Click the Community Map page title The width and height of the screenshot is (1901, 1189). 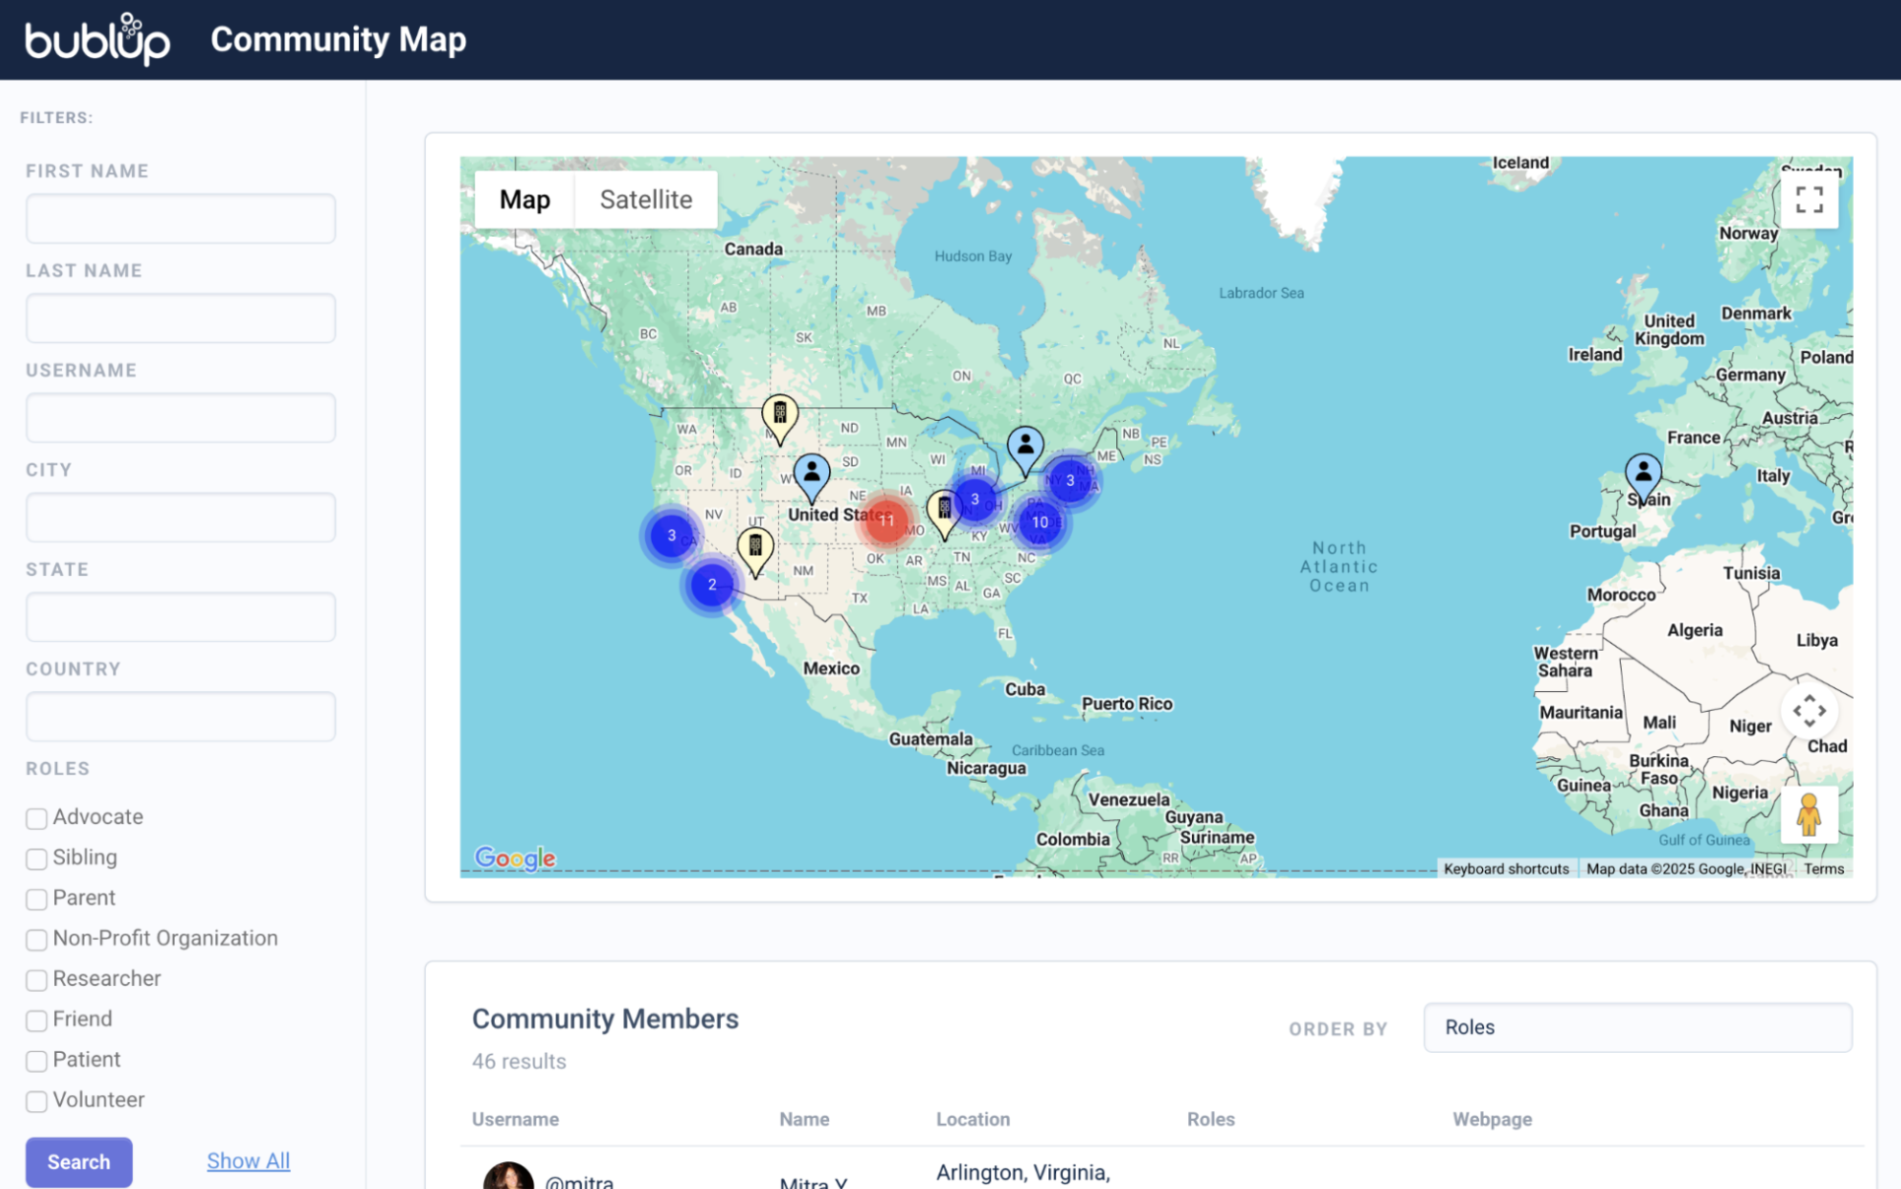(338, 39)
